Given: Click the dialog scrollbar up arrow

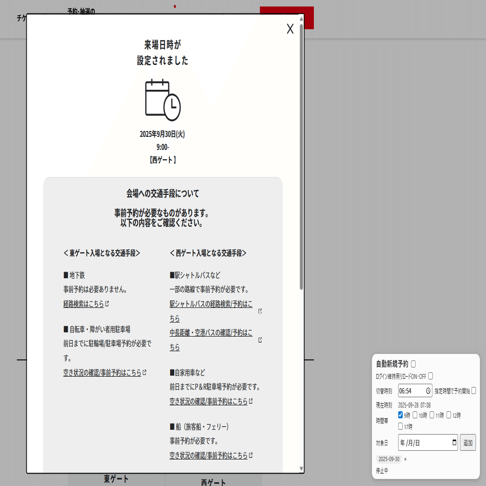Looking at the screenshot, I should 301,19.
